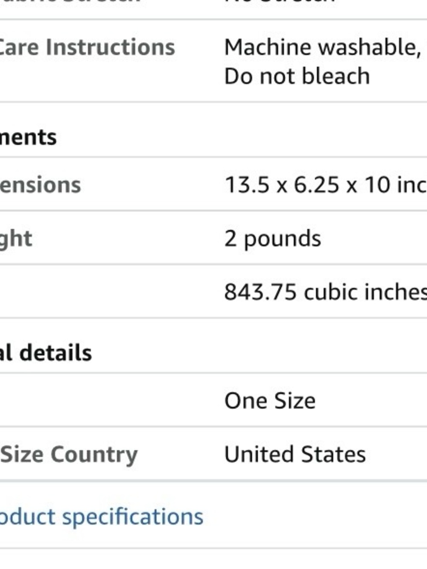Click the weight row label
The image size is (427, 569).
pos(16,239)
